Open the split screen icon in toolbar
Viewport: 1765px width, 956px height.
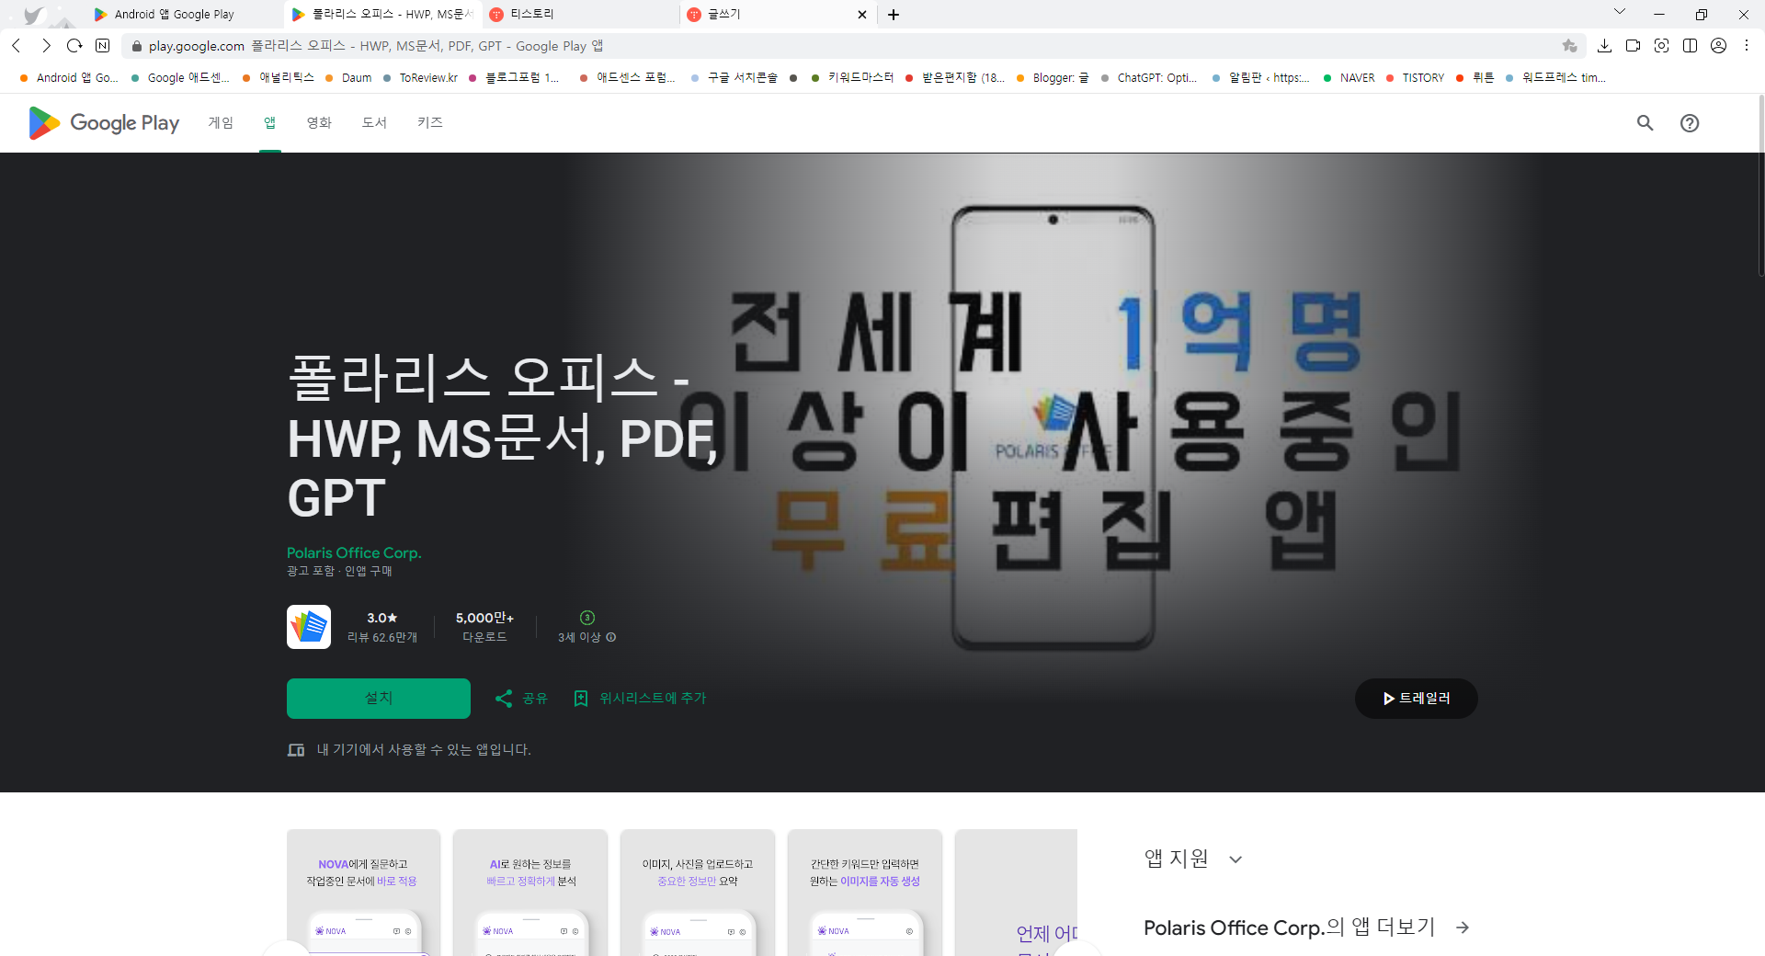pyautogui.click(x=1691, y=45)
